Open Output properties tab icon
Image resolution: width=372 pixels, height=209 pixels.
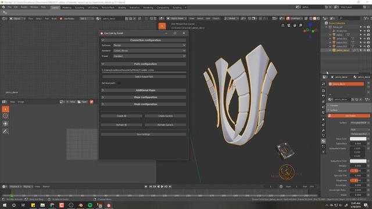[323, 96]
